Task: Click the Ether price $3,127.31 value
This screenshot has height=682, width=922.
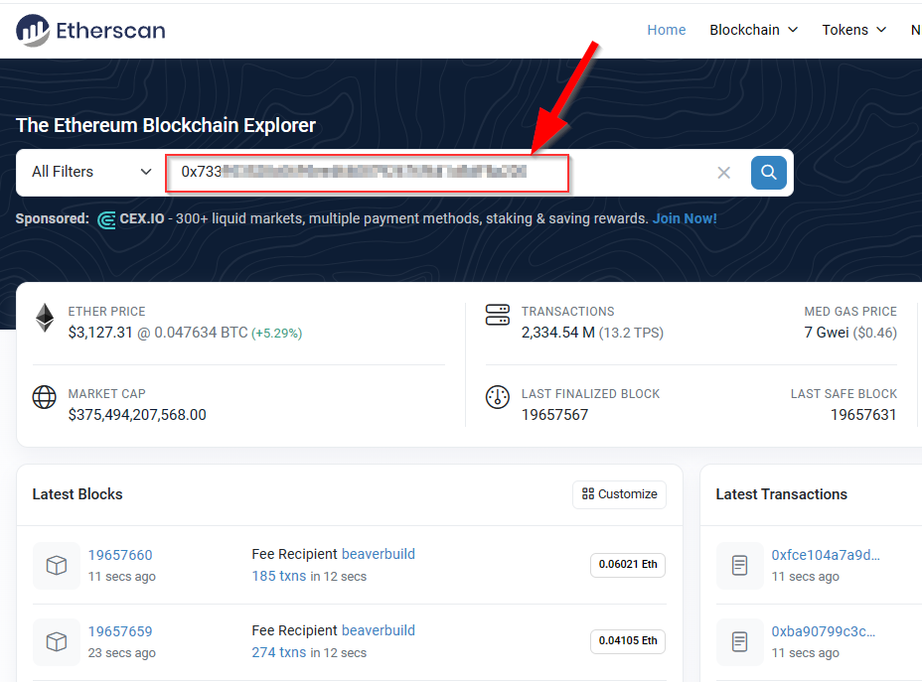Action: [x=100, y=333]
